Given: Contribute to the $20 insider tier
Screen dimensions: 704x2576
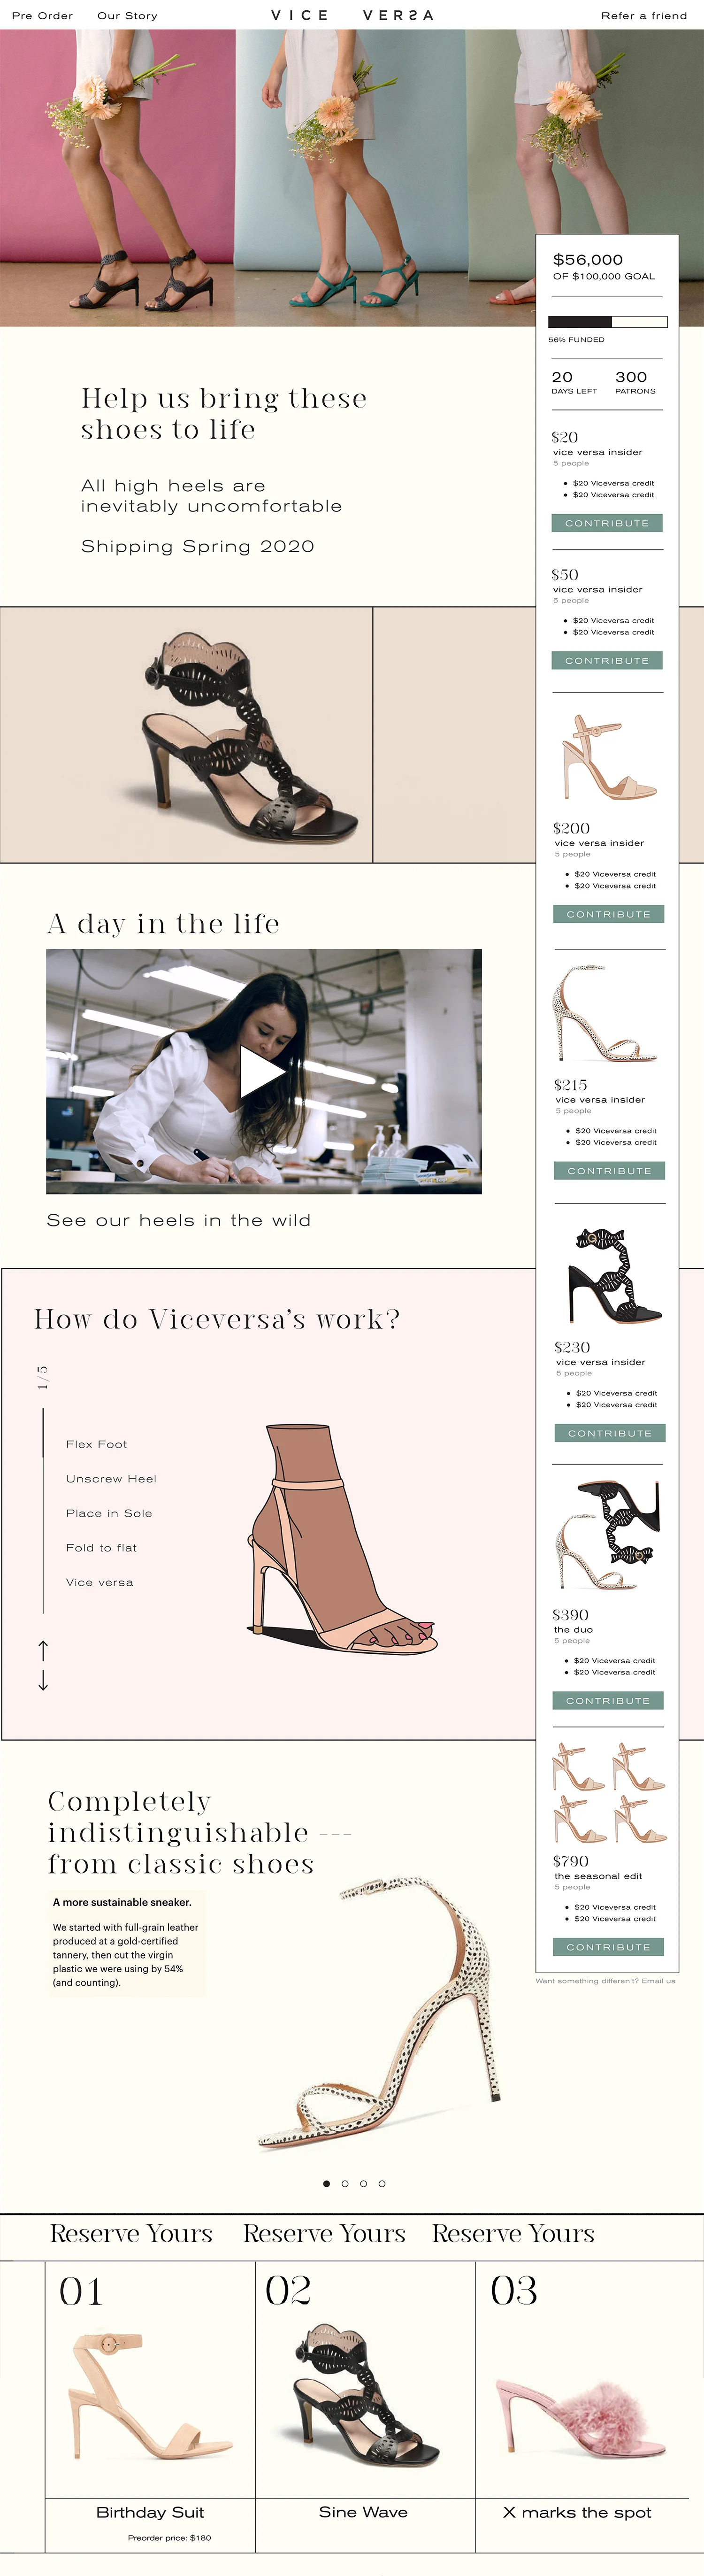Looking at the screenshot, I should (x=607, y=523).
